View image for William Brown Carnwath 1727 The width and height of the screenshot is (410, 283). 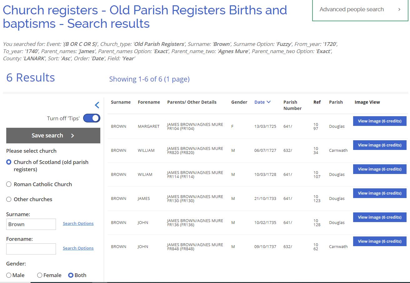(x=379, y=145)
